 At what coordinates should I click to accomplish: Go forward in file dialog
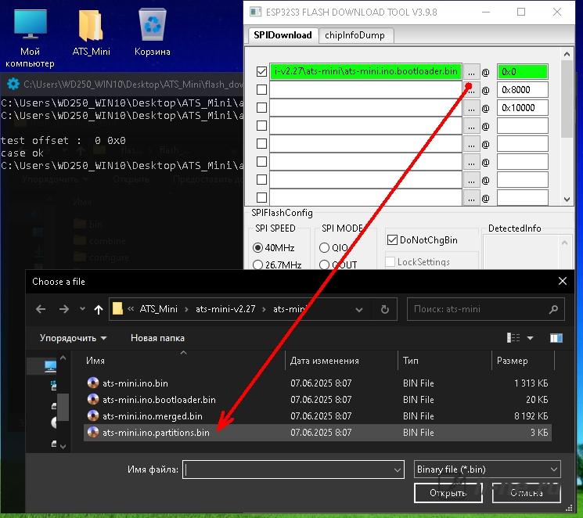(64, 309)
